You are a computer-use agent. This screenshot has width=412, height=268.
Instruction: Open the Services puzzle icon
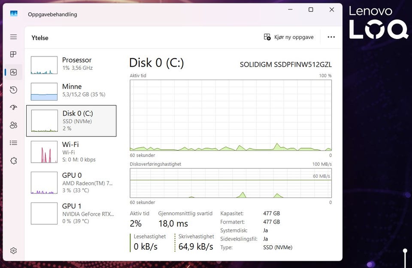(x=13, y=161)
